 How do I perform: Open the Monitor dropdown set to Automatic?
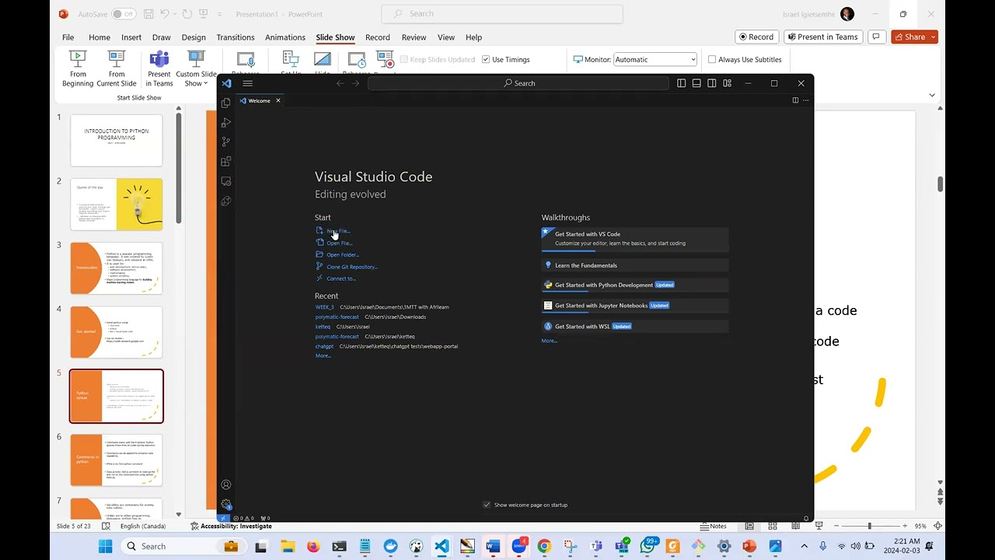[x=655, y=59]
